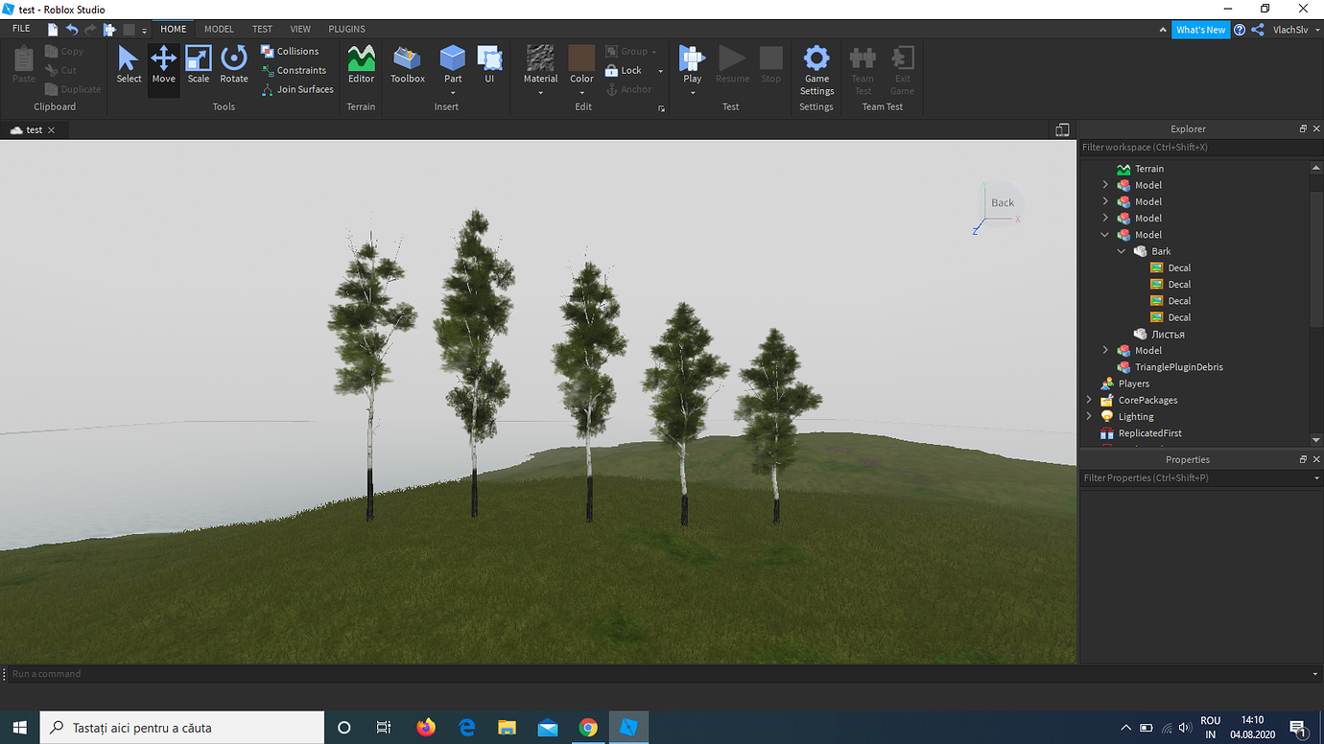The width and height of the screenshot is (1324, 744).
Task: Expand the Lighting item in Explorer
Action: [1089, 416]
